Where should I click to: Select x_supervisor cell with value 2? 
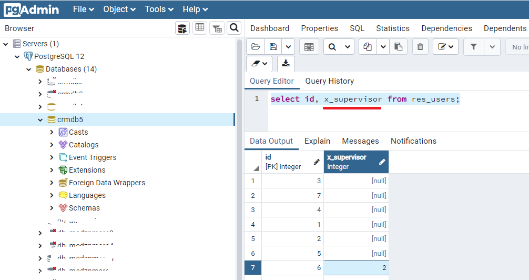[x=357, y=268]
